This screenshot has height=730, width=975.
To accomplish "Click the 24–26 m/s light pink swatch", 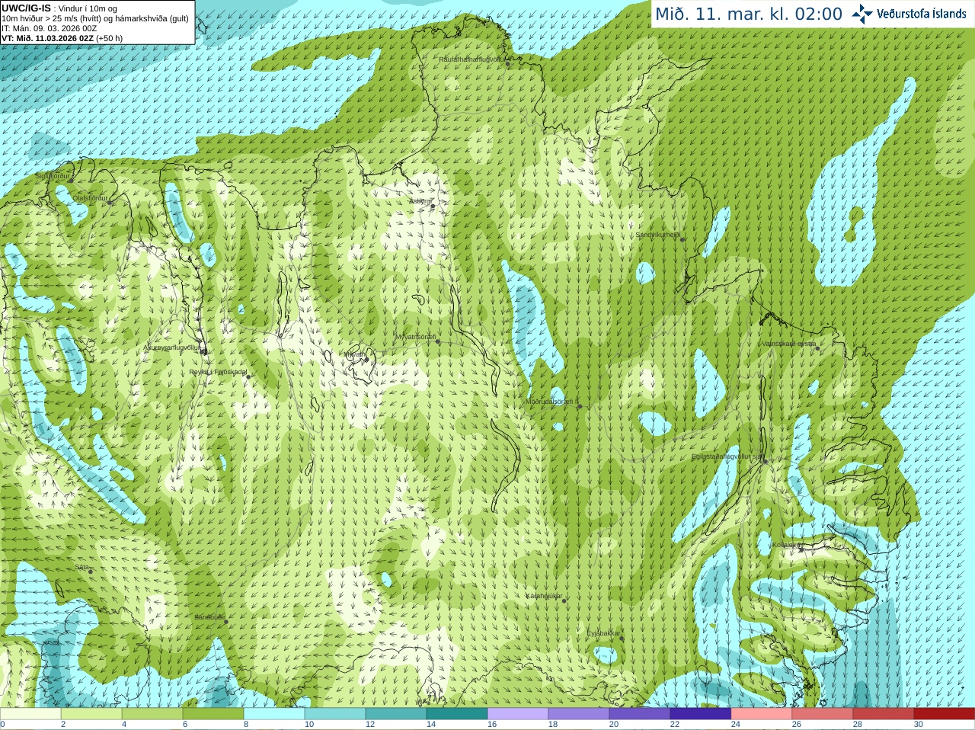I will (762, 714).
